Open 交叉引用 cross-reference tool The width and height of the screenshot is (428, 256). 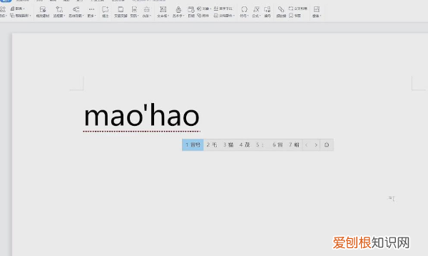click(297, 9)
